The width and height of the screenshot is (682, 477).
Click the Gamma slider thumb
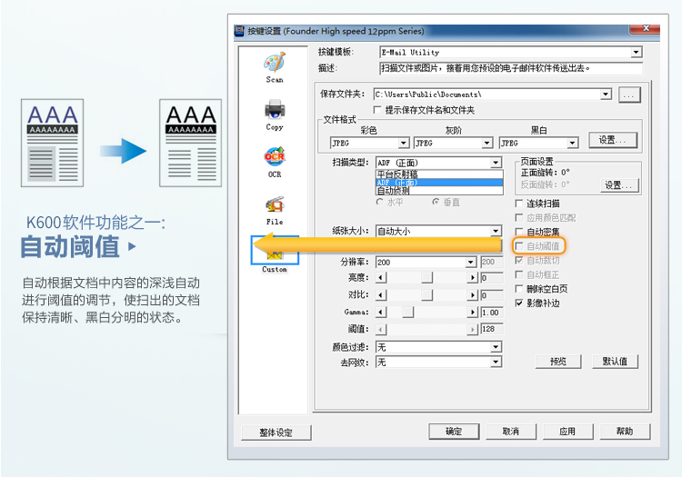click(x=408, y=313)
